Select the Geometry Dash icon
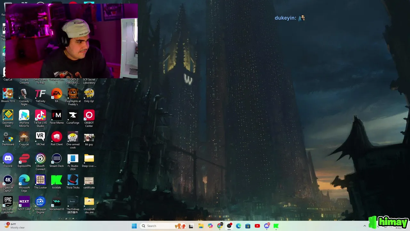Screen dimensions: 410x231 point(8,119)
